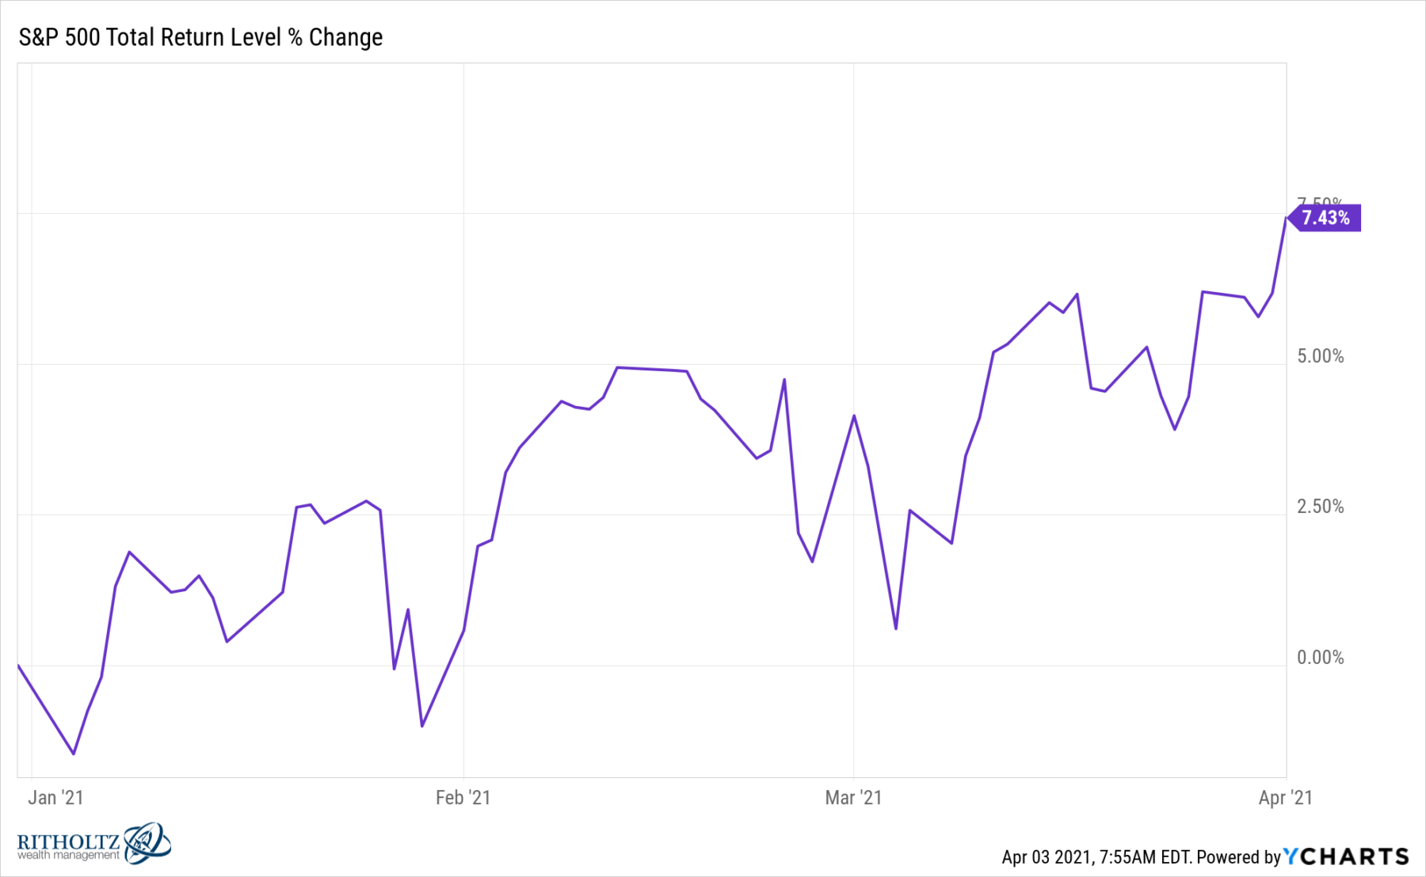The width and height of the screenshot is (1426, 877).
Task: Click the sharp dip in early March
Action: [895, 628]
